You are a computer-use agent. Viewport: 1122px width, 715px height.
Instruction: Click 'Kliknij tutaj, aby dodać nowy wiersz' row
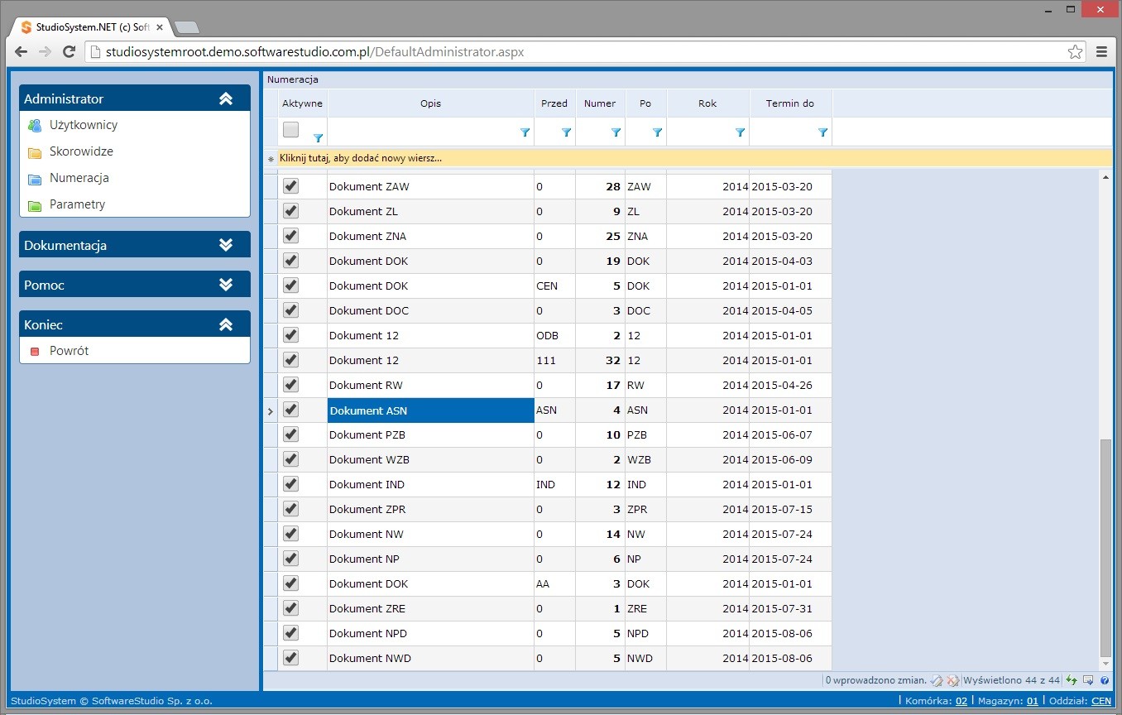point(688,158)
